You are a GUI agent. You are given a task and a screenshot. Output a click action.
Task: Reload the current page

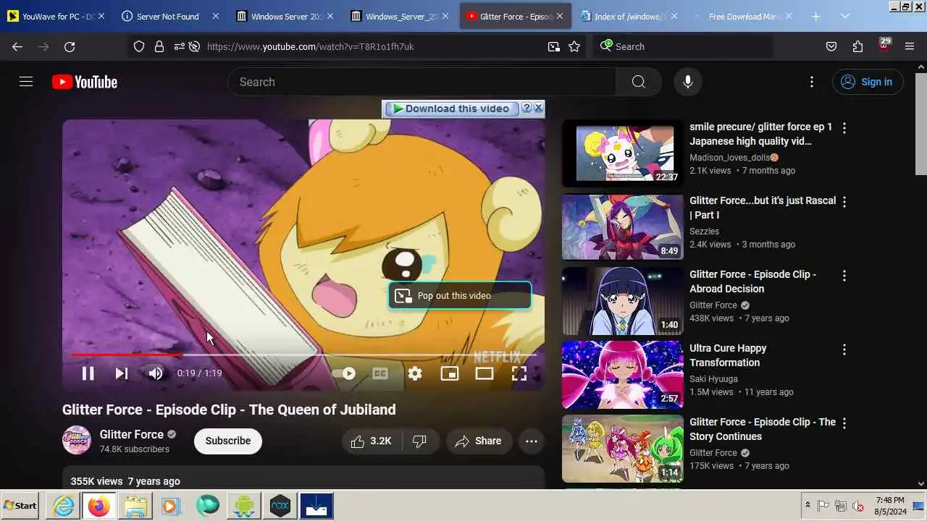[x=70, y=46]
